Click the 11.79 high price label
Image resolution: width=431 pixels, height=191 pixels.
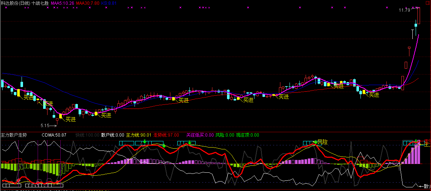(x=404, y=10)
